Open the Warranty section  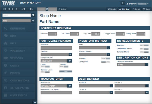click(x=19, y=51)
